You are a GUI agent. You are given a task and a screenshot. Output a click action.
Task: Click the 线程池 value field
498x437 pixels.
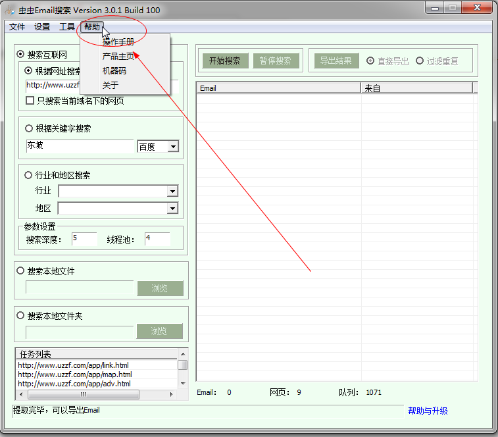pyautogui.click(x=157, y=239)
